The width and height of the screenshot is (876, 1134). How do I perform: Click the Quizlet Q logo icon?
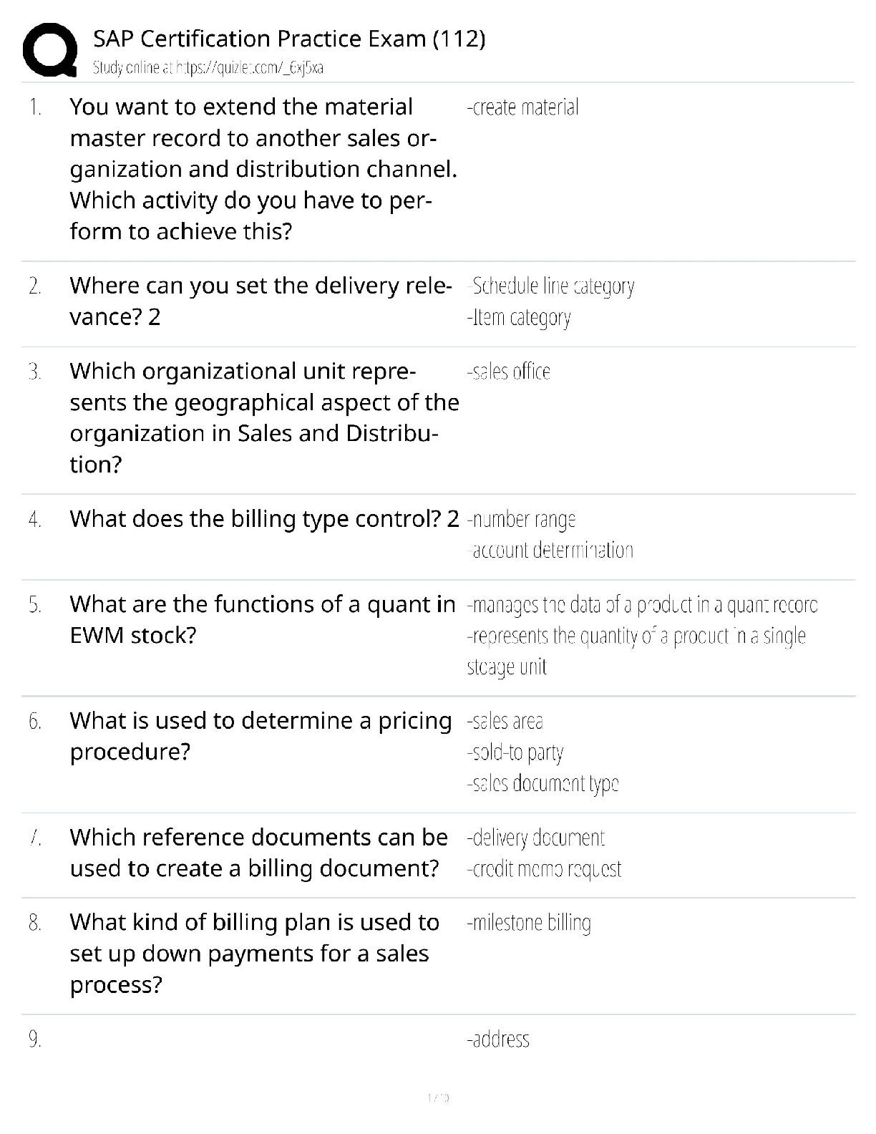point(49,49)
